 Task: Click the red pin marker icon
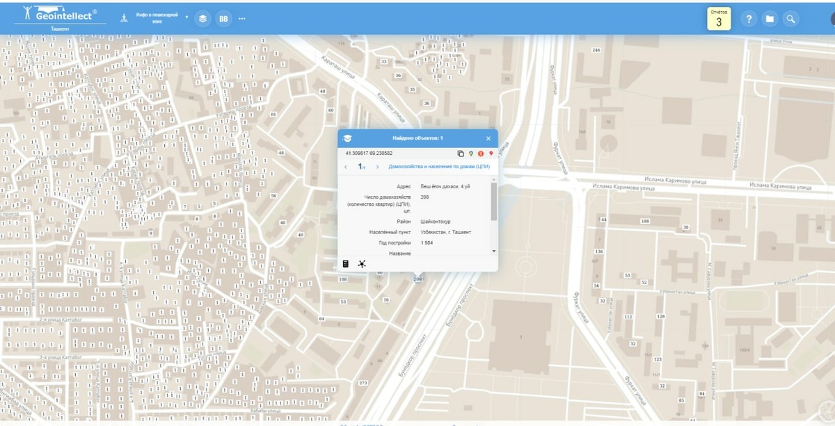click(490, 153)
